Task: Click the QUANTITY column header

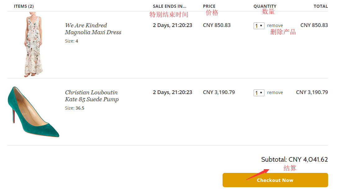Action: 264,6
